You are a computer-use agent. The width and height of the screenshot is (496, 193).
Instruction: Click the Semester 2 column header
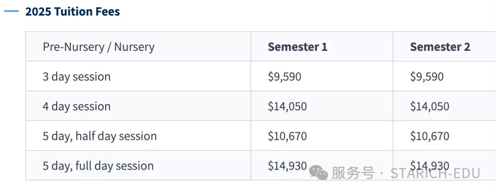(440, 47)
